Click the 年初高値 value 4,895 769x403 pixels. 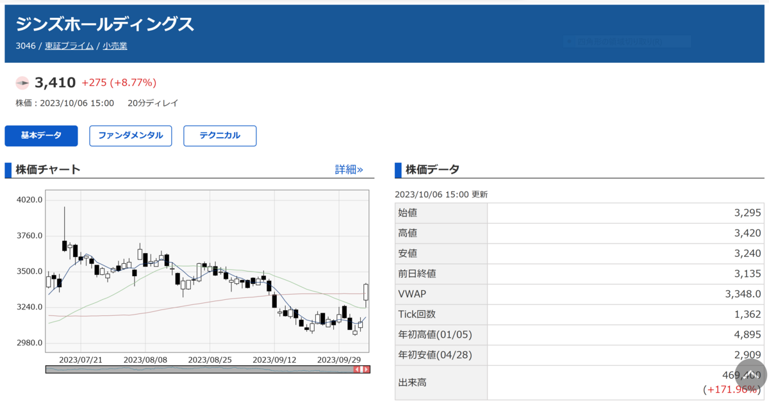(748, 334)
